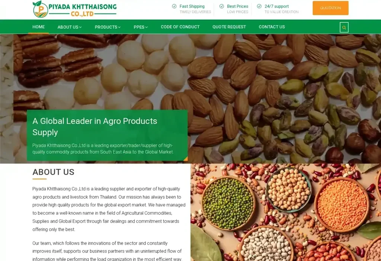Expand the Products dropdown menu
Image resolution: width=381 pixels, height=261 pixels.
pyautogui.click(x=108, y=27)
